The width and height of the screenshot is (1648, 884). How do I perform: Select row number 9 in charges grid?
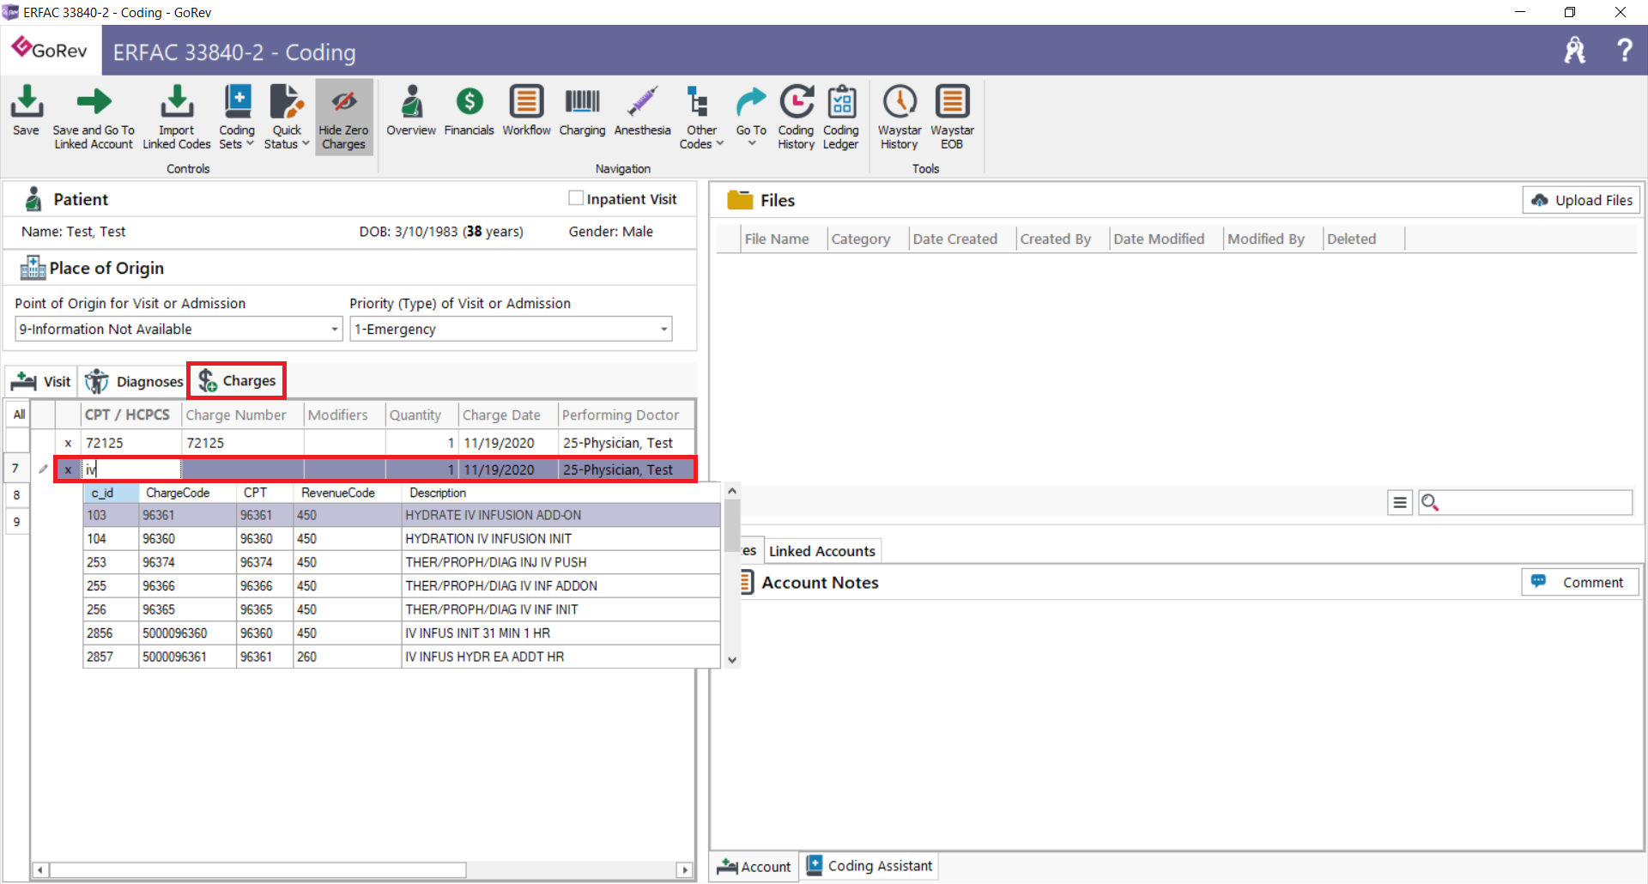(x=17, y=522)
